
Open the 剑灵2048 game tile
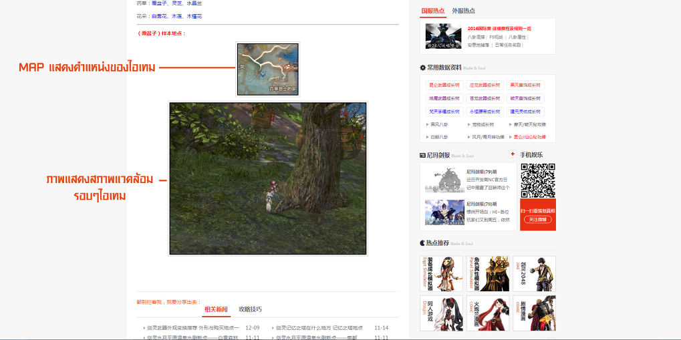point(534,274)
